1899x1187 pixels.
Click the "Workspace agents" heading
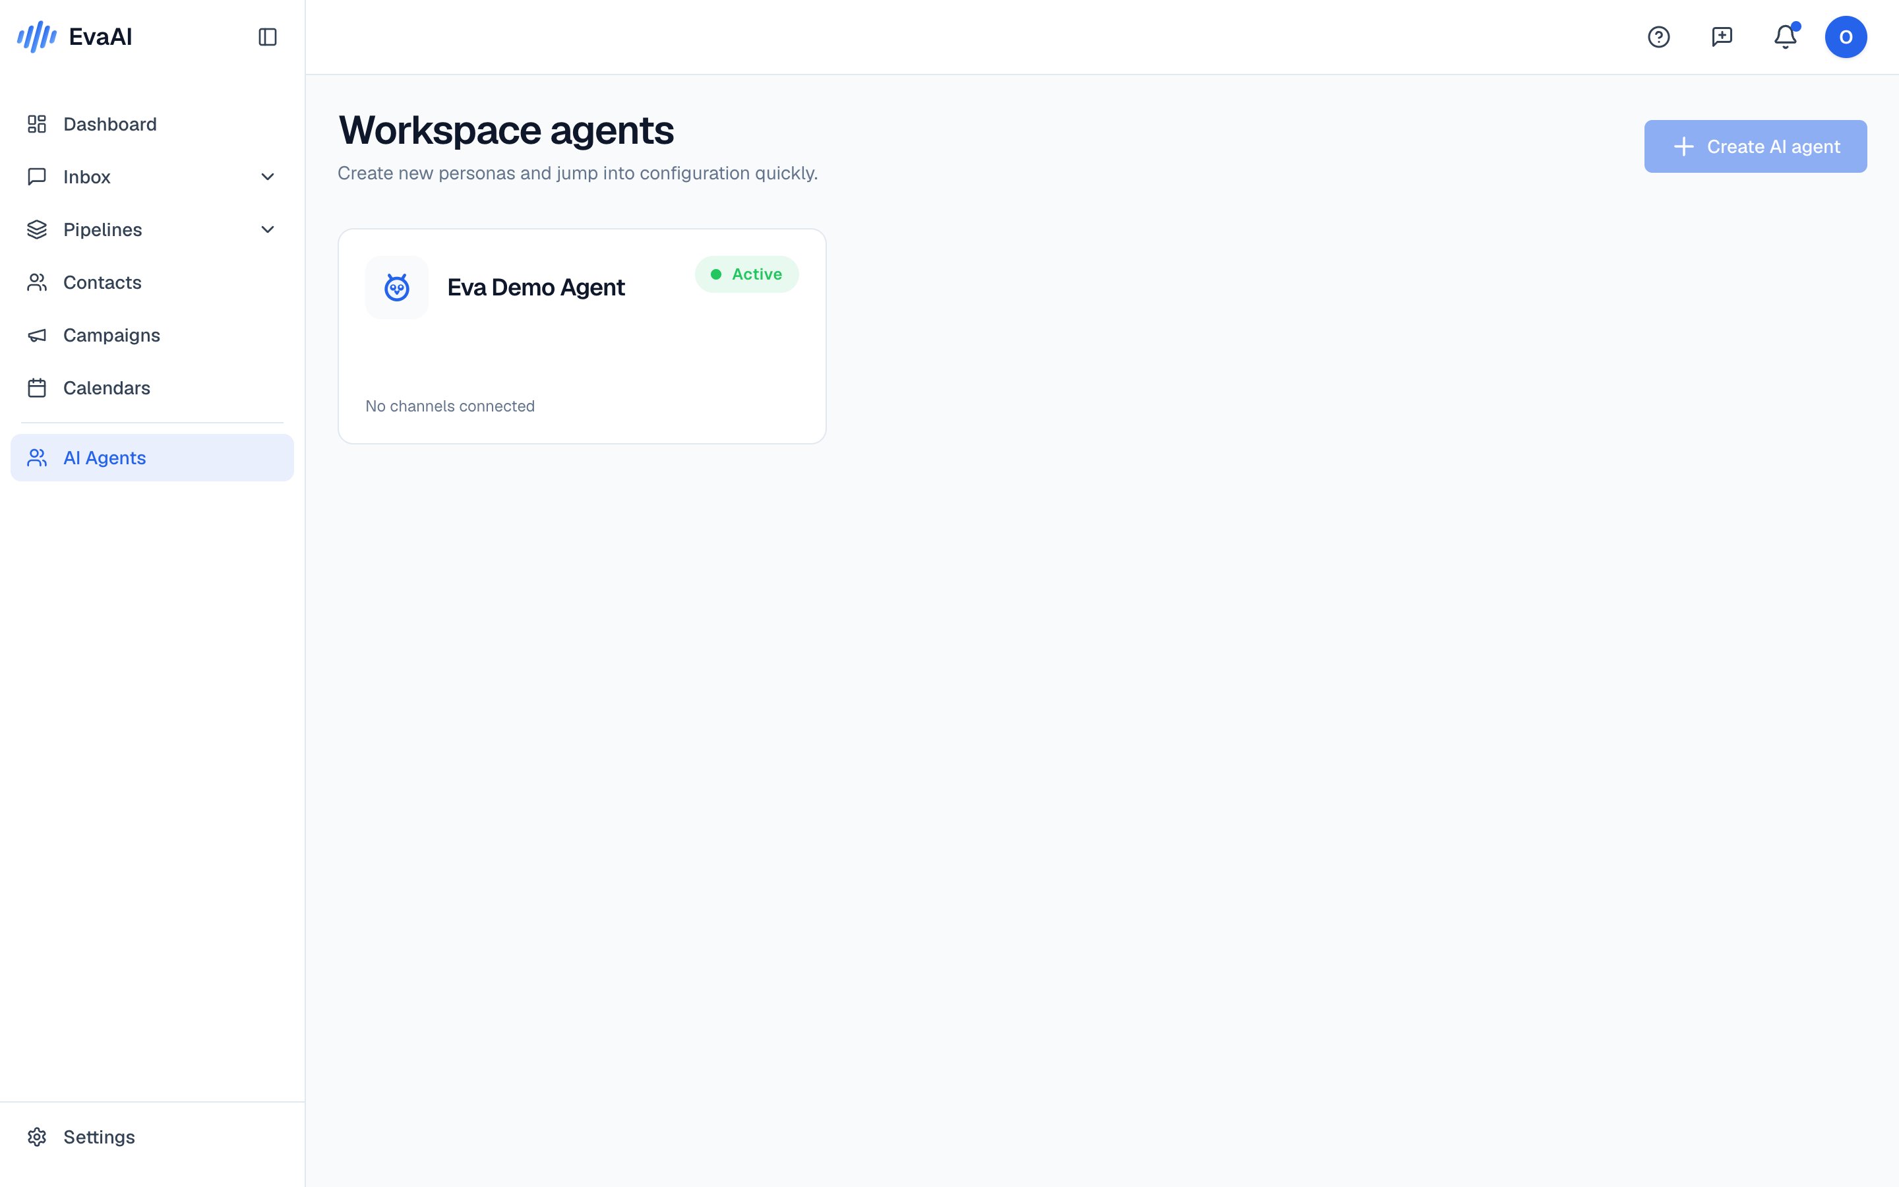506,131
